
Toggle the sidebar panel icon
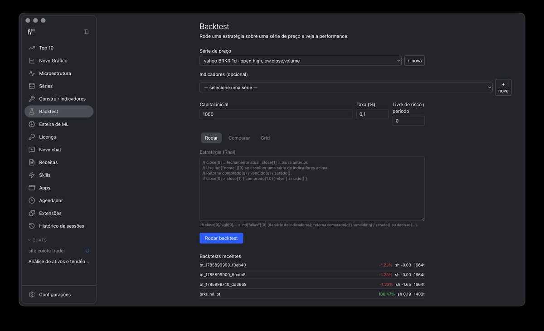(x=86, y=32)
